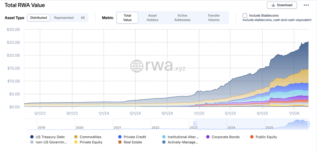Toggle US Treasury Debt legend dot
This screenshot has height=153, width=317.
click(32, 137)
